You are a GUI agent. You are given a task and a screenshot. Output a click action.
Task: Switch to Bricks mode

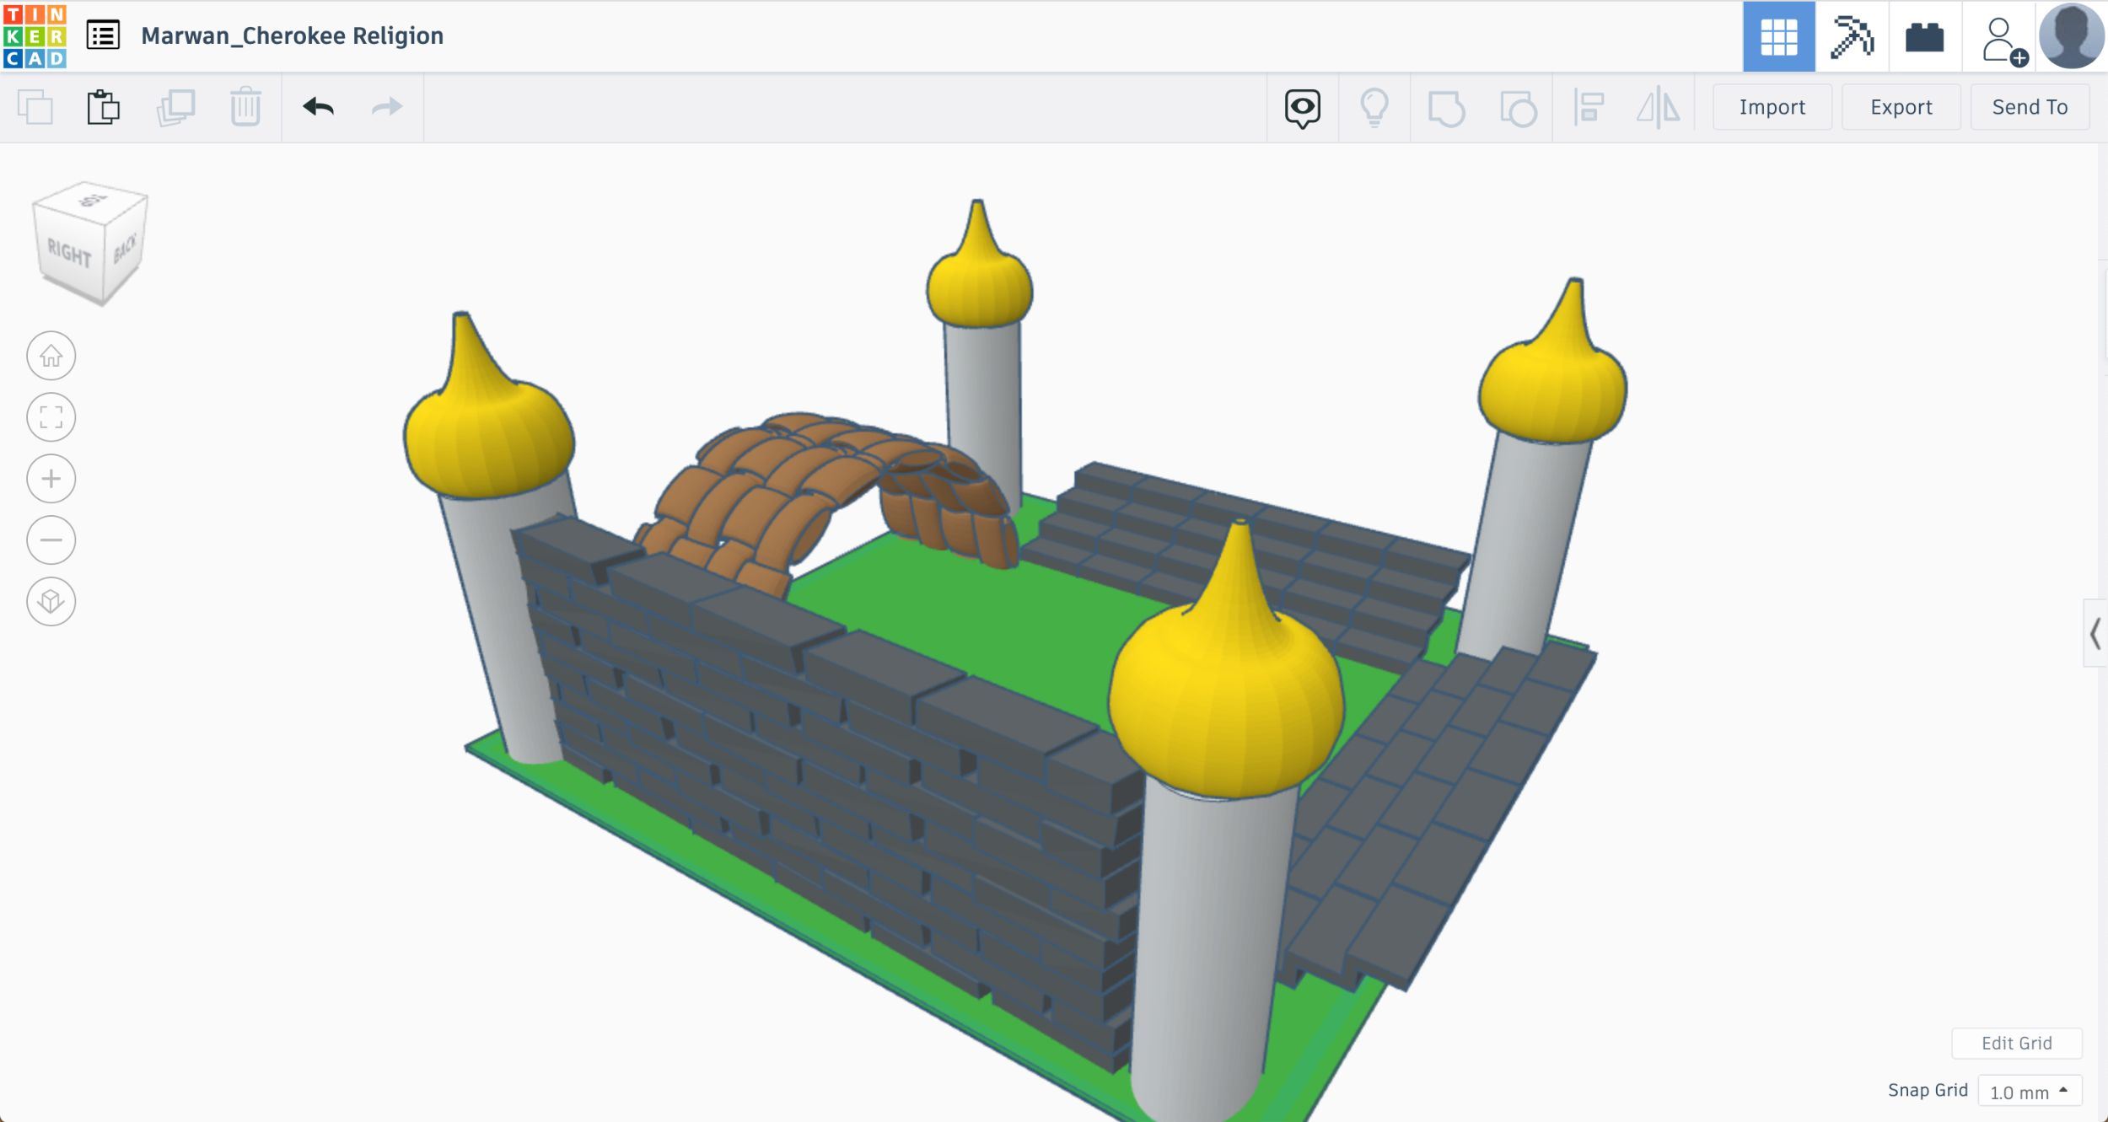1924,37
